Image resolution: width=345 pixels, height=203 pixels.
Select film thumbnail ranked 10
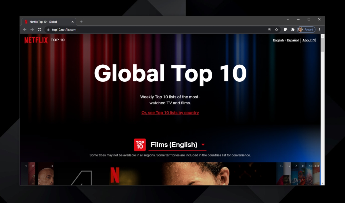(x=316, y=174)
